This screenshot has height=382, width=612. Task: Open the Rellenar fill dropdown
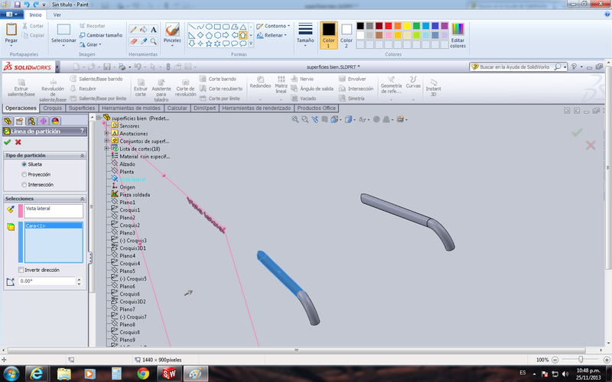[x=272, y=35]
